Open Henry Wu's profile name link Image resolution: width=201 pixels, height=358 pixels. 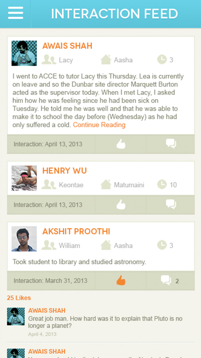65,171
